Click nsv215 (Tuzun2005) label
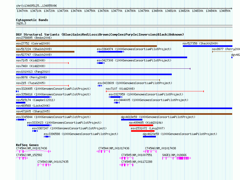Screen dimensions: 240x180 click(31, 83)
